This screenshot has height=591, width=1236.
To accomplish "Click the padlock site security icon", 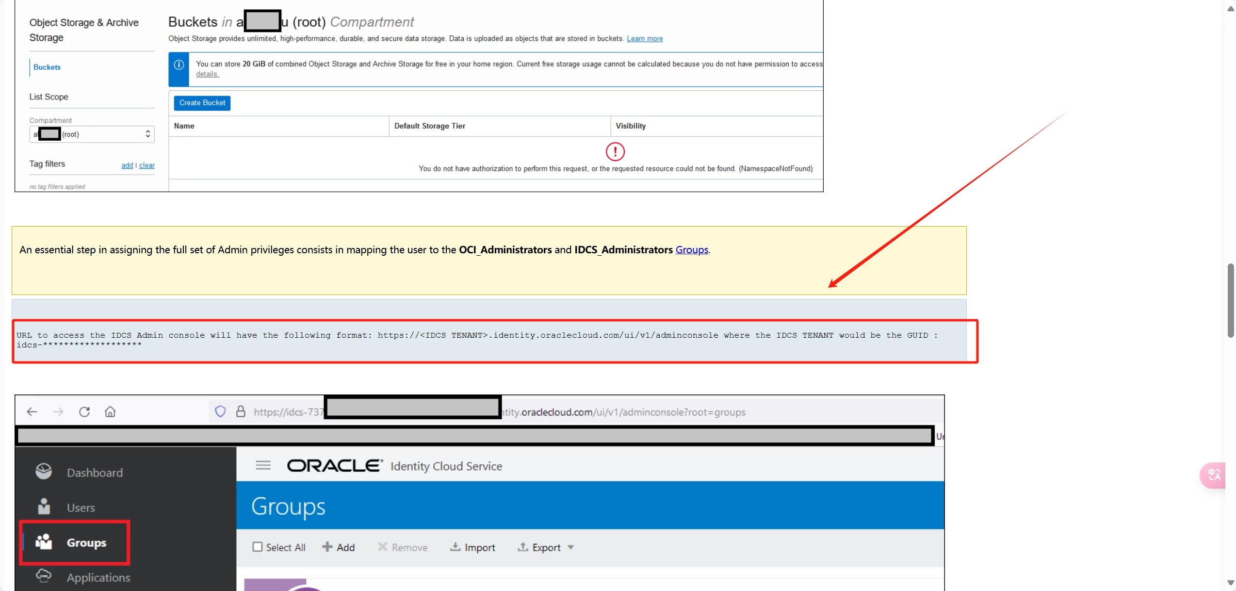I will coord(241,412).
